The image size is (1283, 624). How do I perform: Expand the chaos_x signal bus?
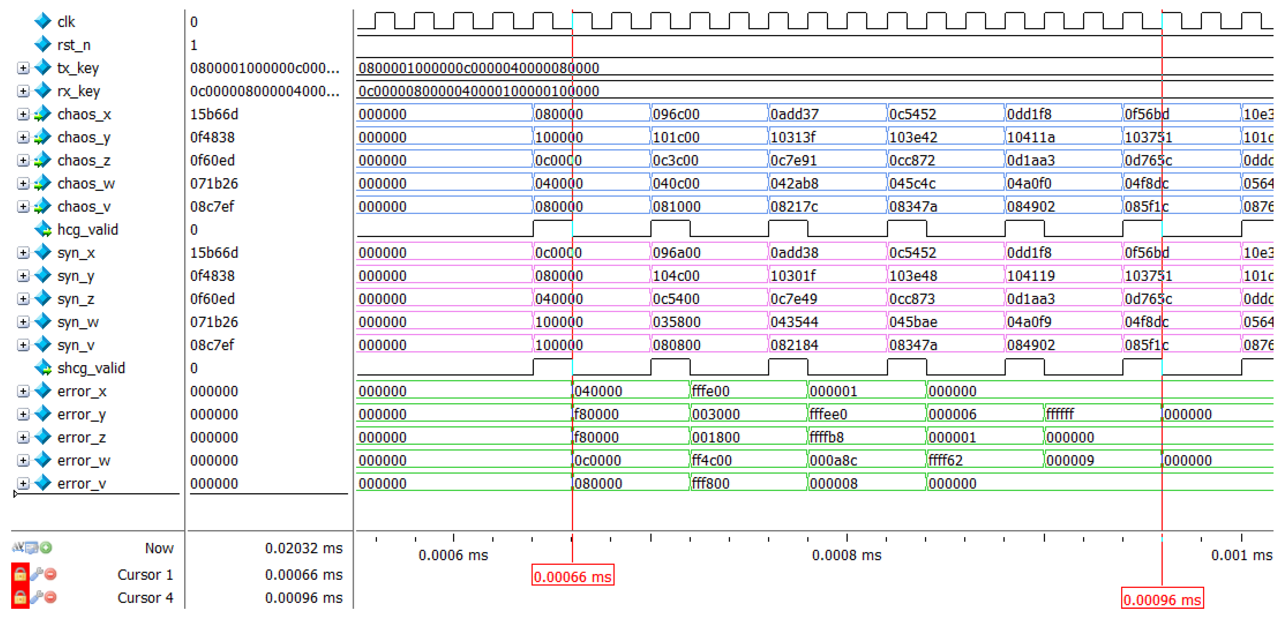pyautogui.click(x=23, y=114)
